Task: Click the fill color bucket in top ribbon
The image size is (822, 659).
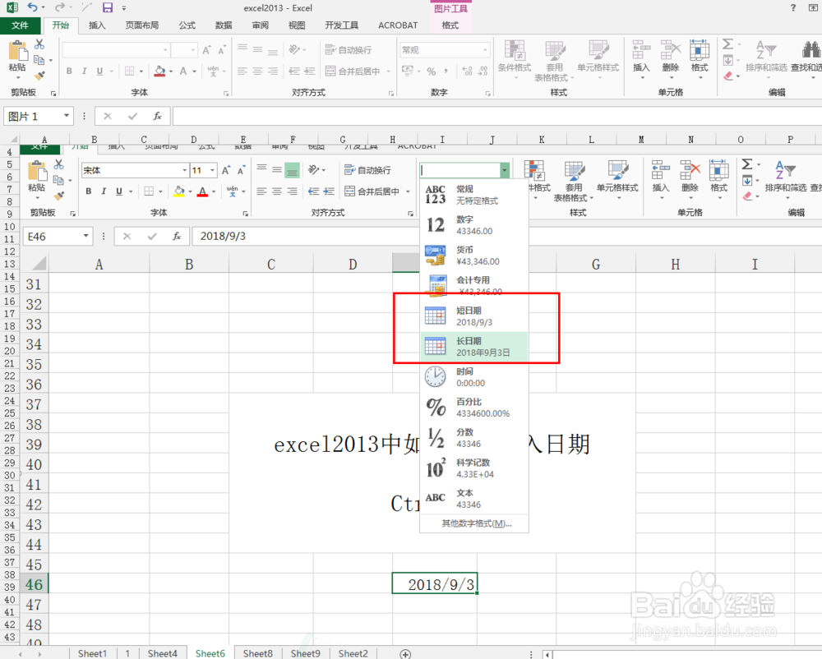Action: coord(160,71)
